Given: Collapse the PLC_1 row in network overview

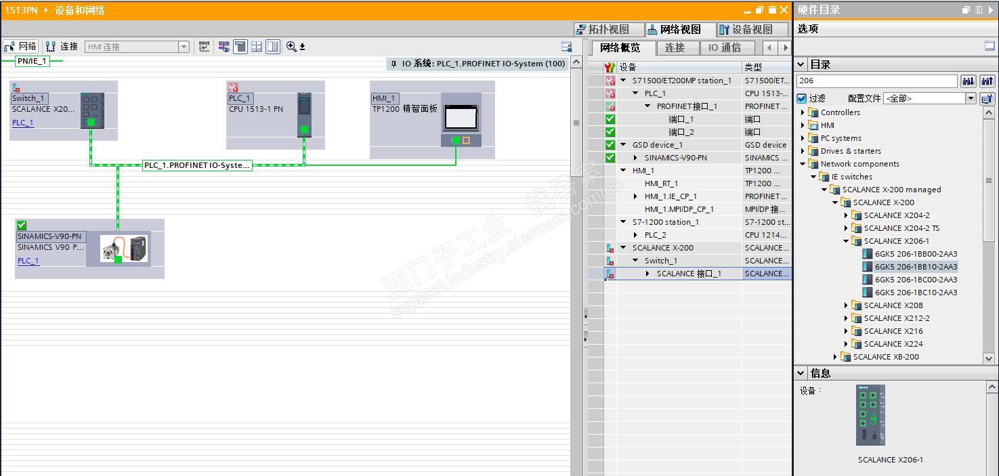Looking at the screenshot, I should tap(635, 93).
